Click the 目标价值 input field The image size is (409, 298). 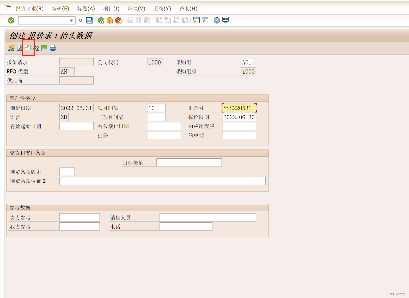coord(189,163)
